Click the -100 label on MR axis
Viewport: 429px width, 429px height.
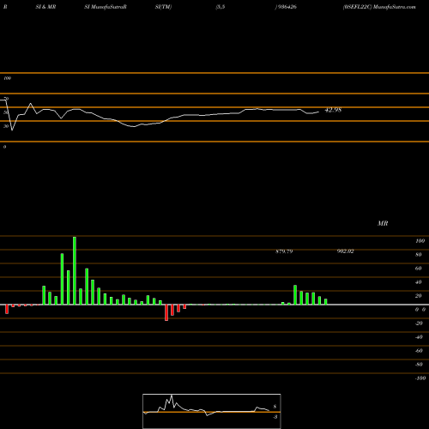(x=420, y=378)
